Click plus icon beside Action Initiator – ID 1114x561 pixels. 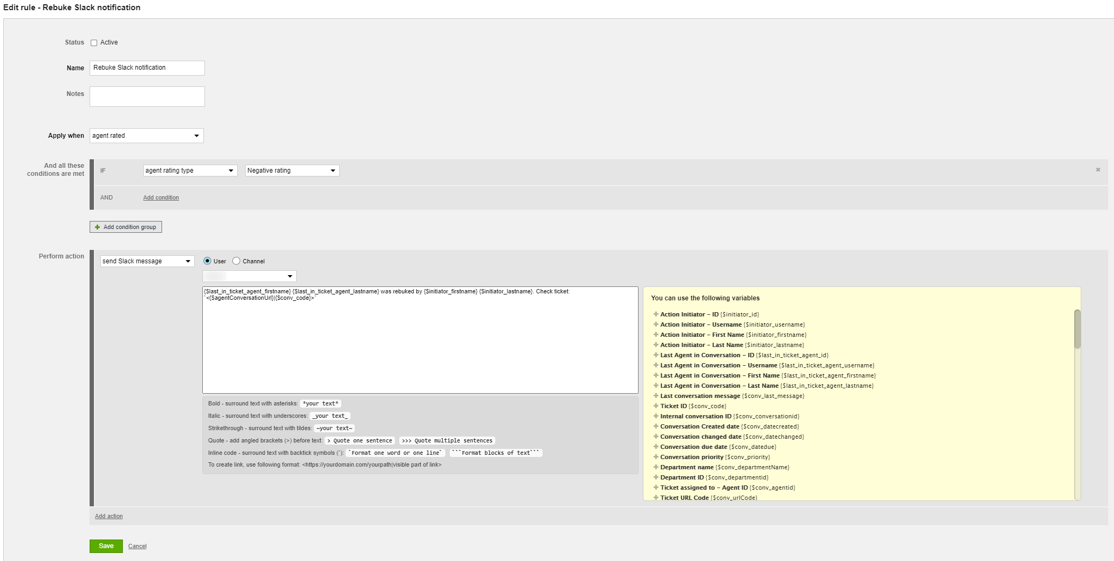click(x=656, y=314)
